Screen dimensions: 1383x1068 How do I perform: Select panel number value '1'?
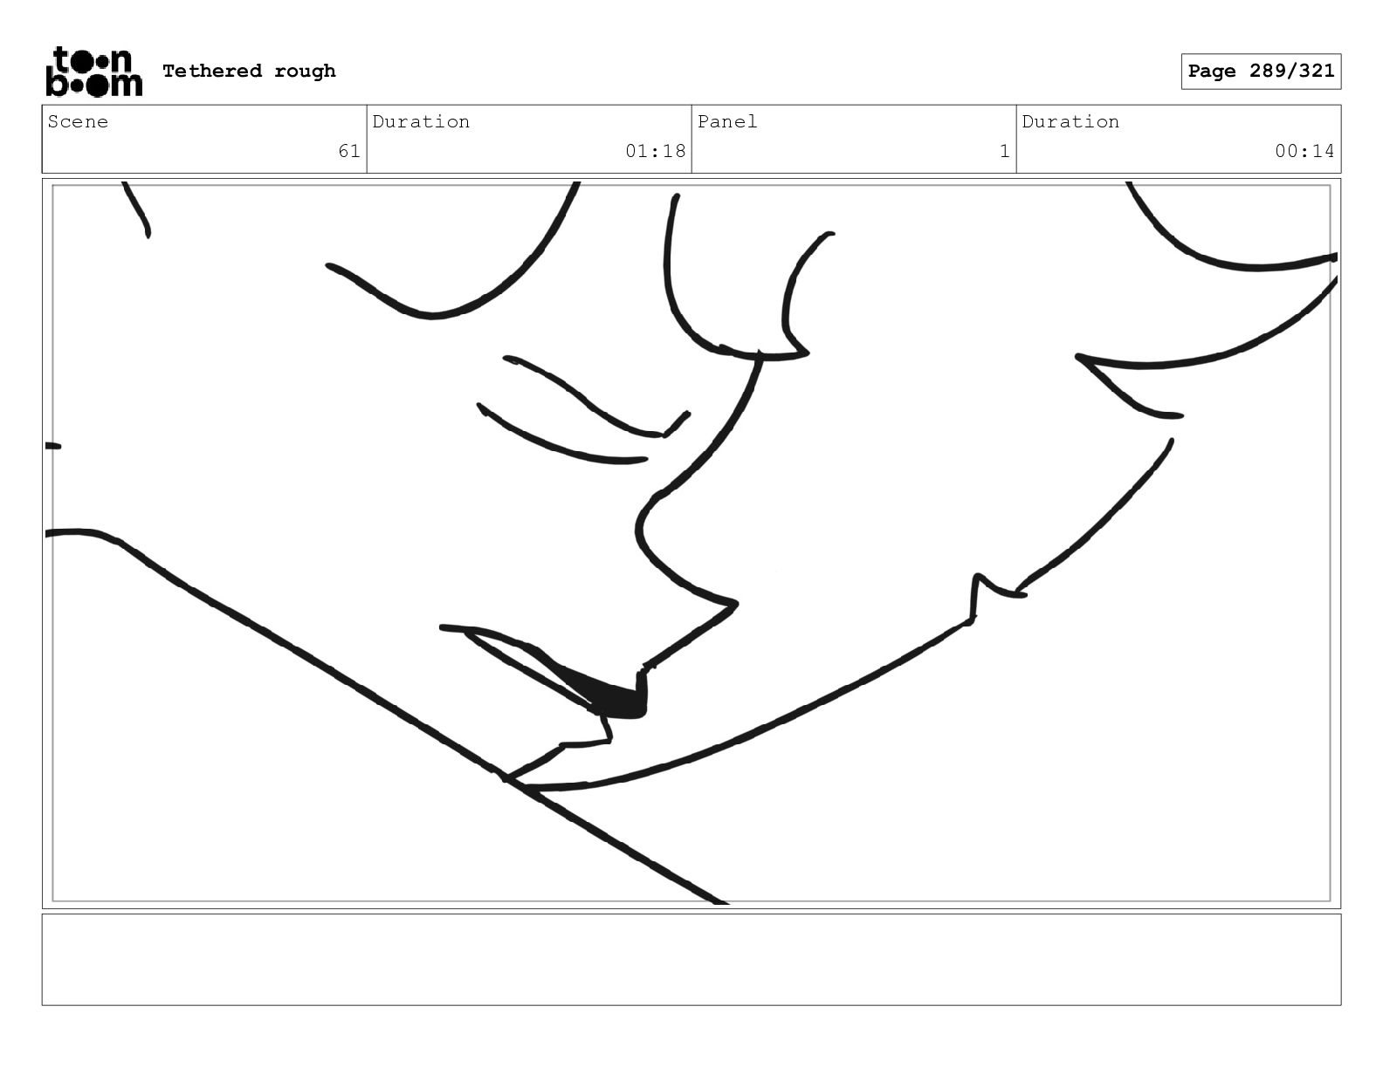[1004, 151]
